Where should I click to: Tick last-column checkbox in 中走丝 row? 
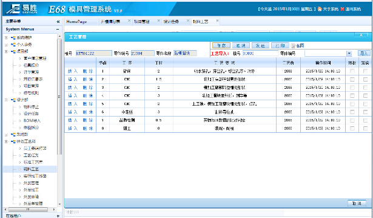coord(365,112)
